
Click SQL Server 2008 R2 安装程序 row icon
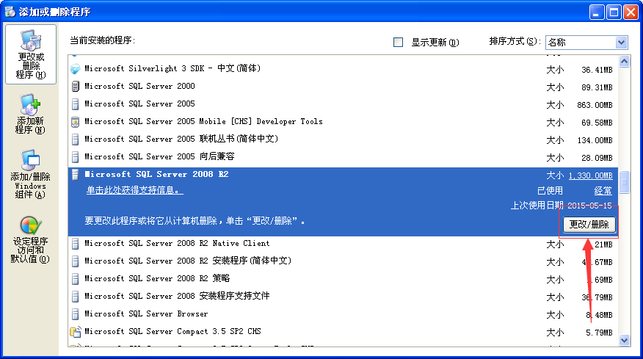(x=75, y=261)
